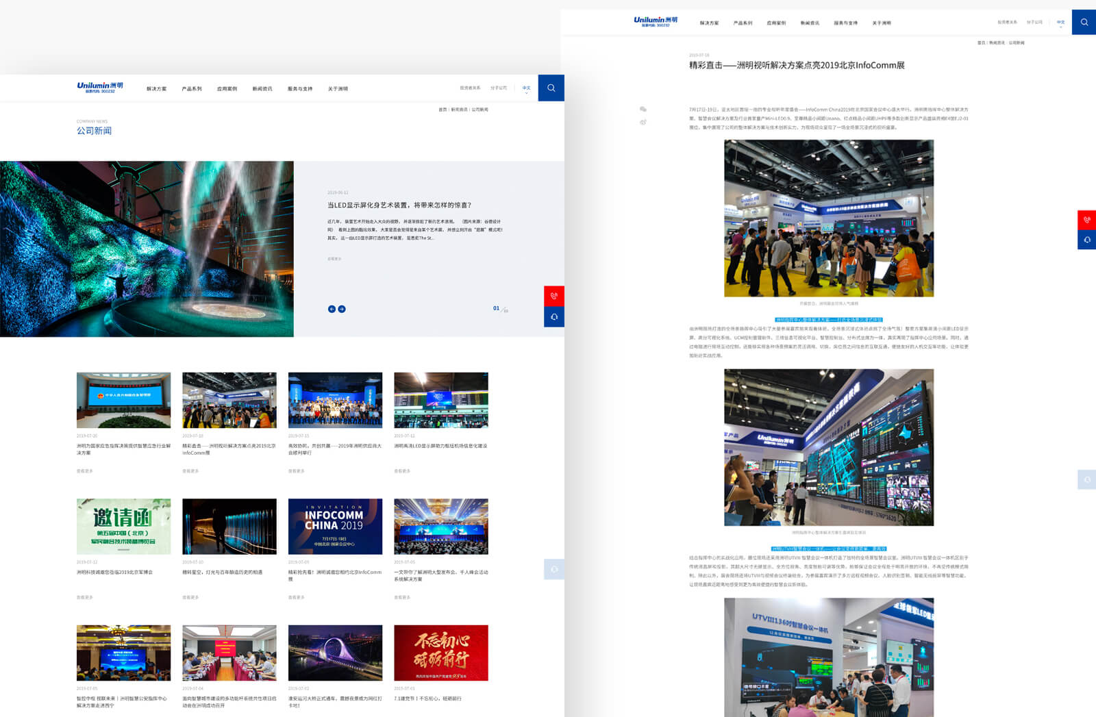Open the UTVIII 136吋 conference display photo in the article

829,657
